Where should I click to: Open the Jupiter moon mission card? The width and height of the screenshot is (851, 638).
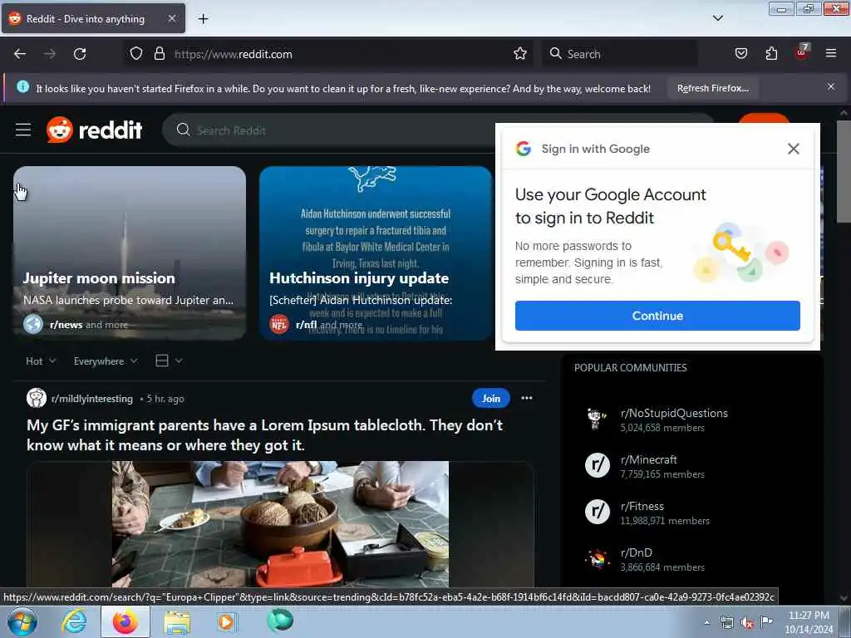(130, 253)
